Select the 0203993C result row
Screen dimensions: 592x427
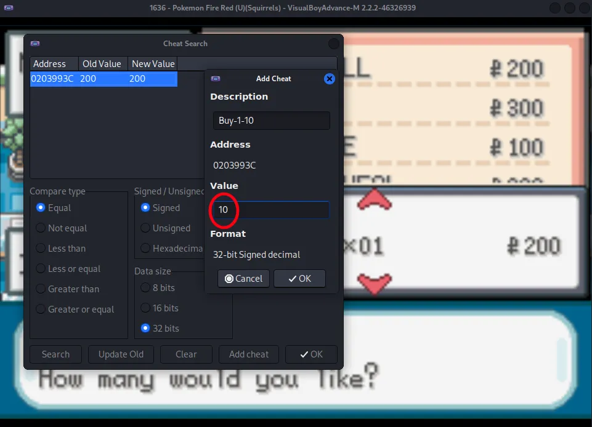(x=103, y=79)
